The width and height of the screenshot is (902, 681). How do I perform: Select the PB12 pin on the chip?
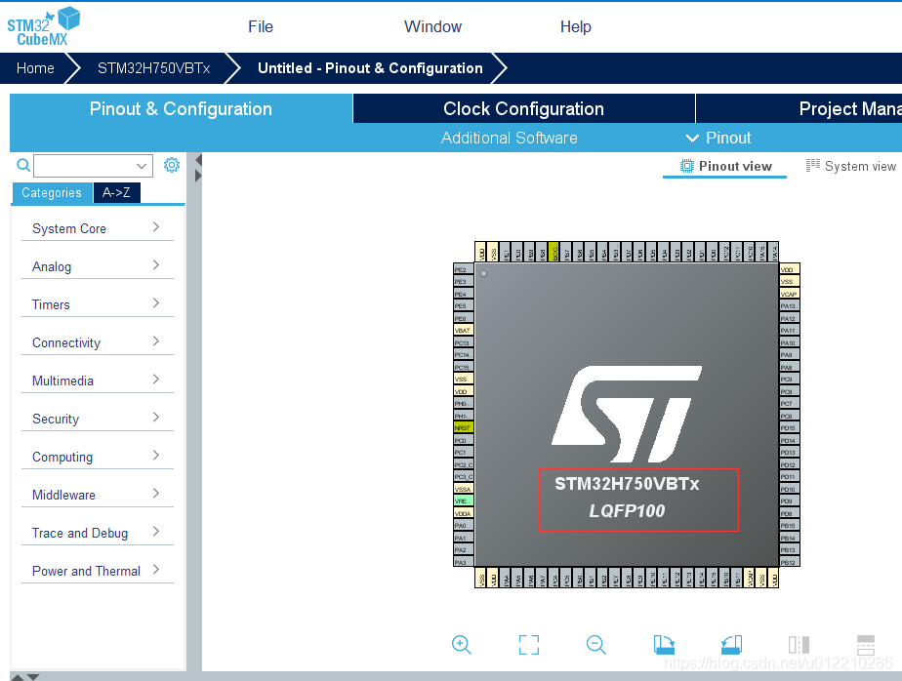(789, 563)
